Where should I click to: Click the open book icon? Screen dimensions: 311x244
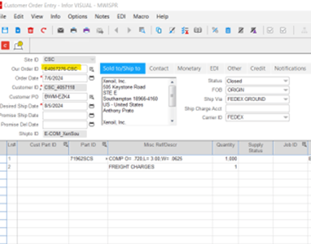coord(198,30)
